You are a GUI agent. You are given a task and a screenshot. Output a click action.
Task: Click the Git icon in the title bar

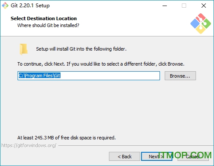pyautogui.click(x=5, y=6)
